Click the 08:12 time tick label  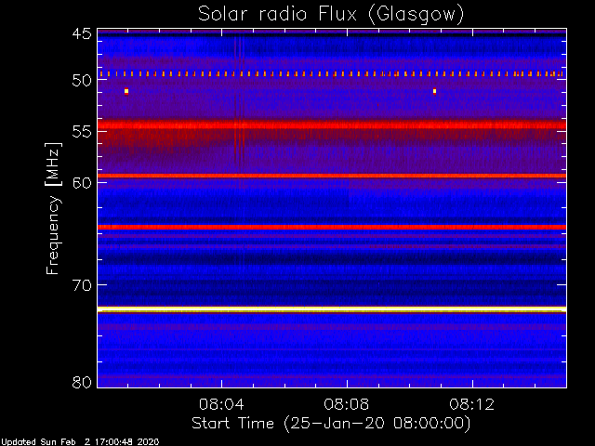(472, 404)
